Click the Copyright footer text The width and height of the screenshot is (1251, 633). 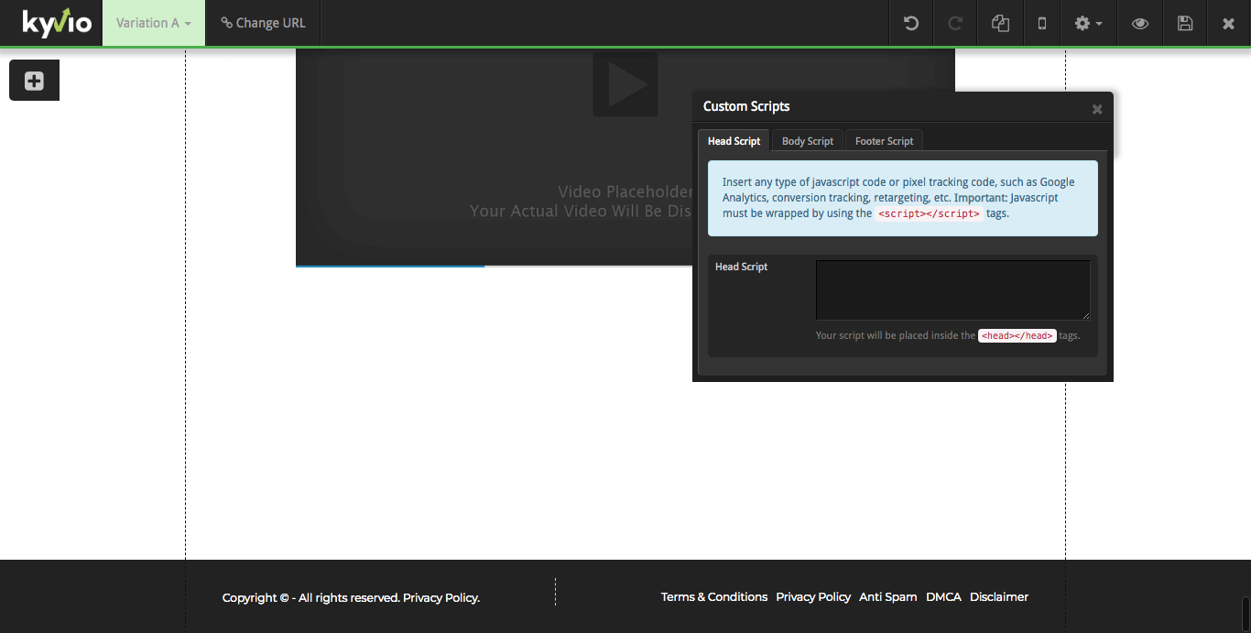[x=351, y=598]
